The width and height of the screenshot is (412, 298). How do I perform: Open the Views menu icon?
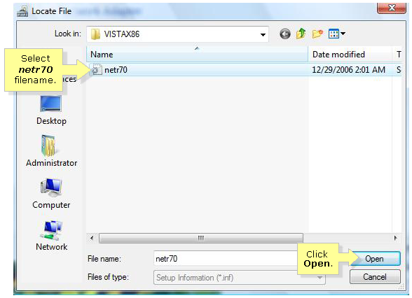[334, 34]
